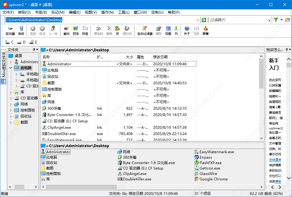Click the vertical scrollbar thumb in the top file list
The image size is (292, 197).
pos(261,74)
